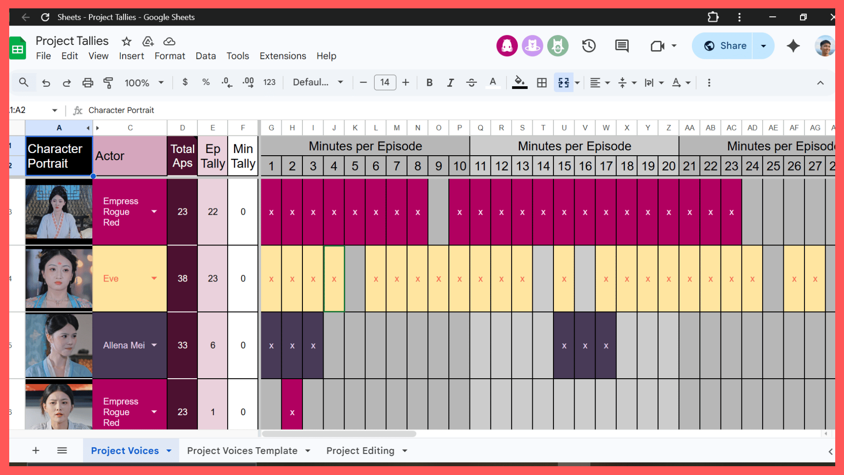Open the Extensions menu
The height and width of the screenshot is (475, 844).
tap(283, 56)
